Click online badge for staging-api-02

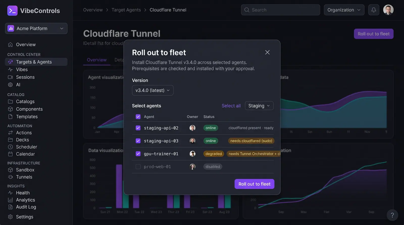[x=211, y=128]
